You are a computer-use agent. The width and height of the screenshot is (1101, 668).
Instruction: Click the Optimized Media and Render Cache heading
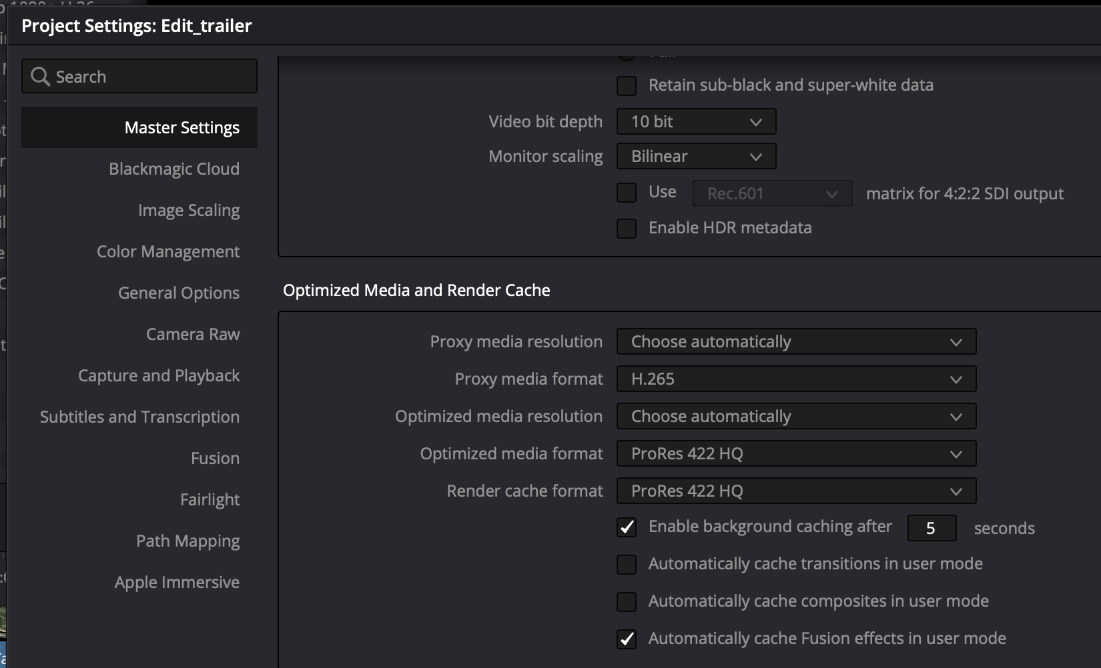416,290
